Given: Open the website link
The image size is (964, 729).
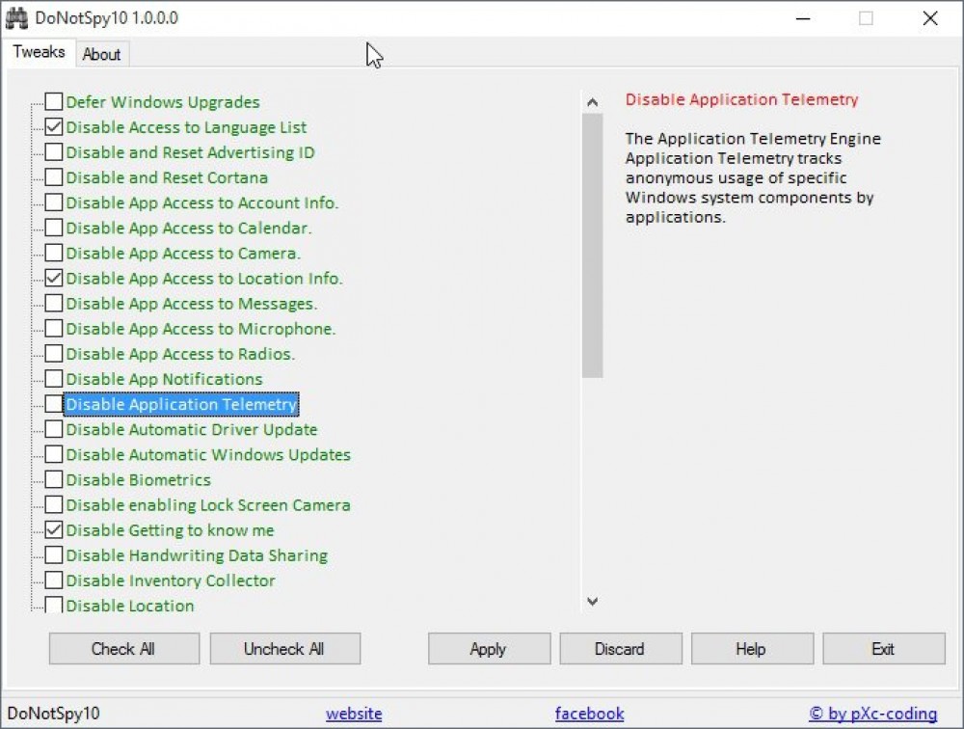Looking at the screenshot, I should [354, 714].
